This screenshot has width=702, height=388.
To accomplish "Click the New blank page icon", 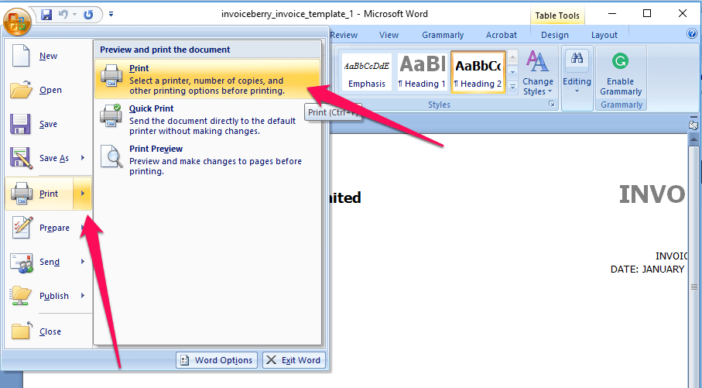I will [x=21, y=56].
